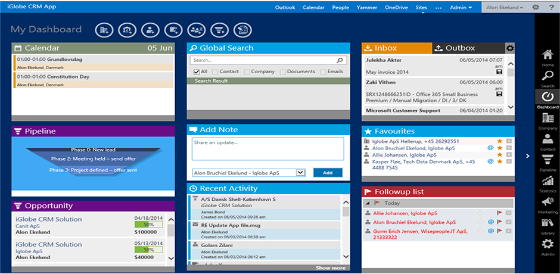560x274 pixels.
Task: Click the add company toolbar icon
Action: [104, 30]
